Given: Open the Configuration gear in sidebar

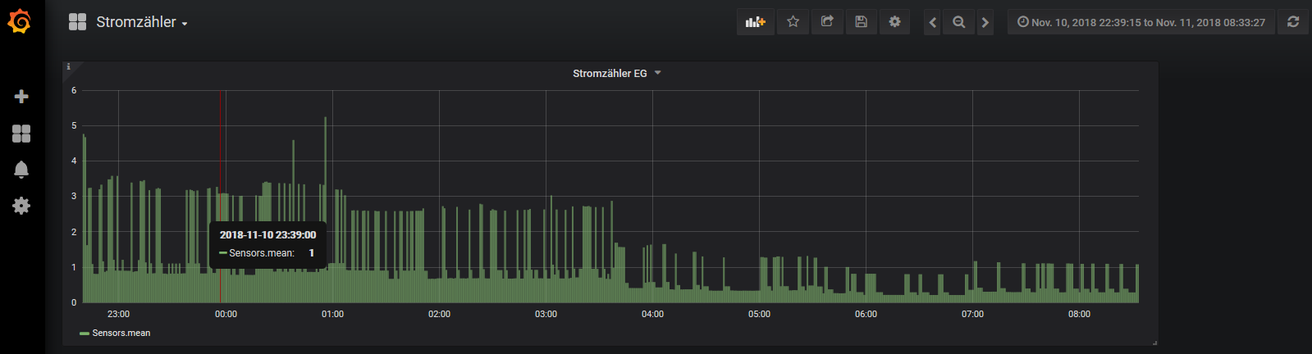Looking at the screenshot, I should pyautogui.click(x=21, y=206).
